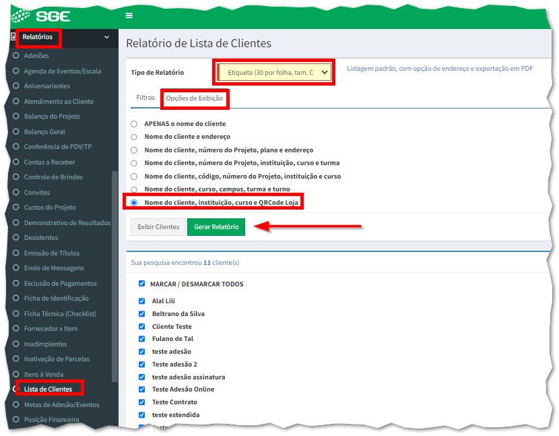Uncheck the Alal Lili client
This screenshot has height=436, width=559.
click(x=142, y=301)
